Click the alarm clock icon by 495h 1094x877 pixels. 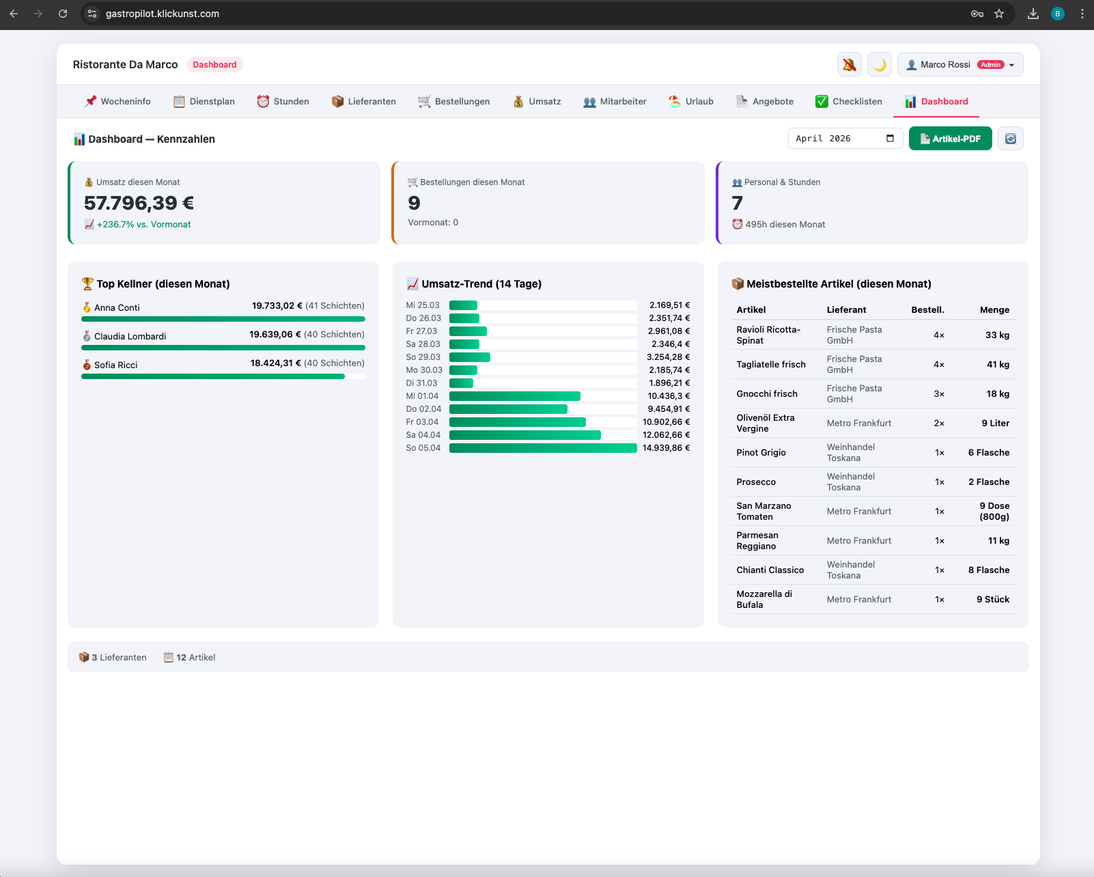[738, 224]
